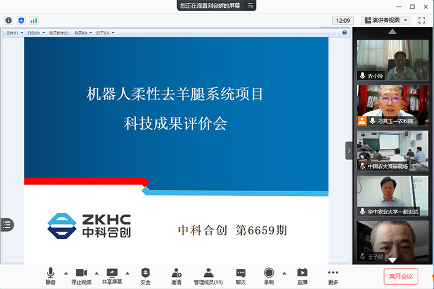Viewport: 434px width, 289px height.
Task: Open 打印(P) menu in shared viewer
Action: click(36, 33)
